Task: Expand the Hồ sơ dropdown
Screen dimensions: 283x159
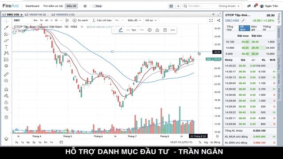Action: click(x=151, y=20)
